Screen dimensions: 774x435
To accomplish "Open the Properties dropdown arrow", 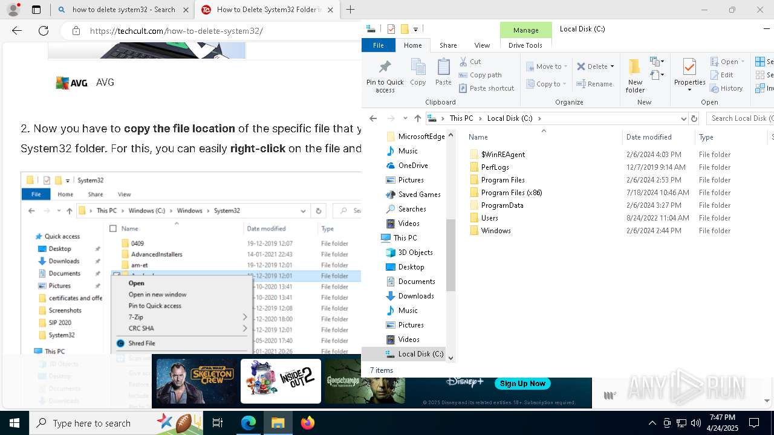I will click(689, 90).
